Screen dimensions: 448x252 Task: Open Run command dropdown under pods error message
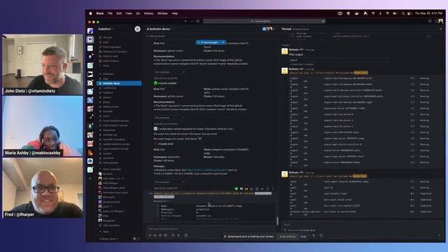click(169, 182)
